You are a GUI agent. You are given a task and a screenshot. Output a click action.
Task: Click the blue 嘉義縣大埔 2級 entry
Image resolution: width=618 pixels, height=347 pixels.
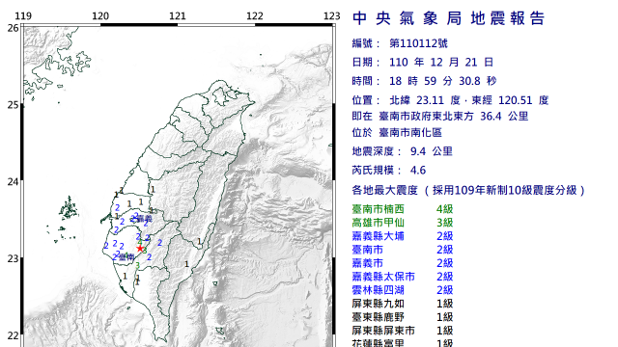[x=403, y=236]
